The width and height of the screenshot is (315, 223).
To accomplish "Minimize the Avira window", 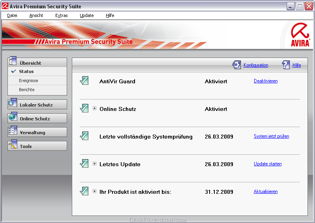I will click(290, 6).
